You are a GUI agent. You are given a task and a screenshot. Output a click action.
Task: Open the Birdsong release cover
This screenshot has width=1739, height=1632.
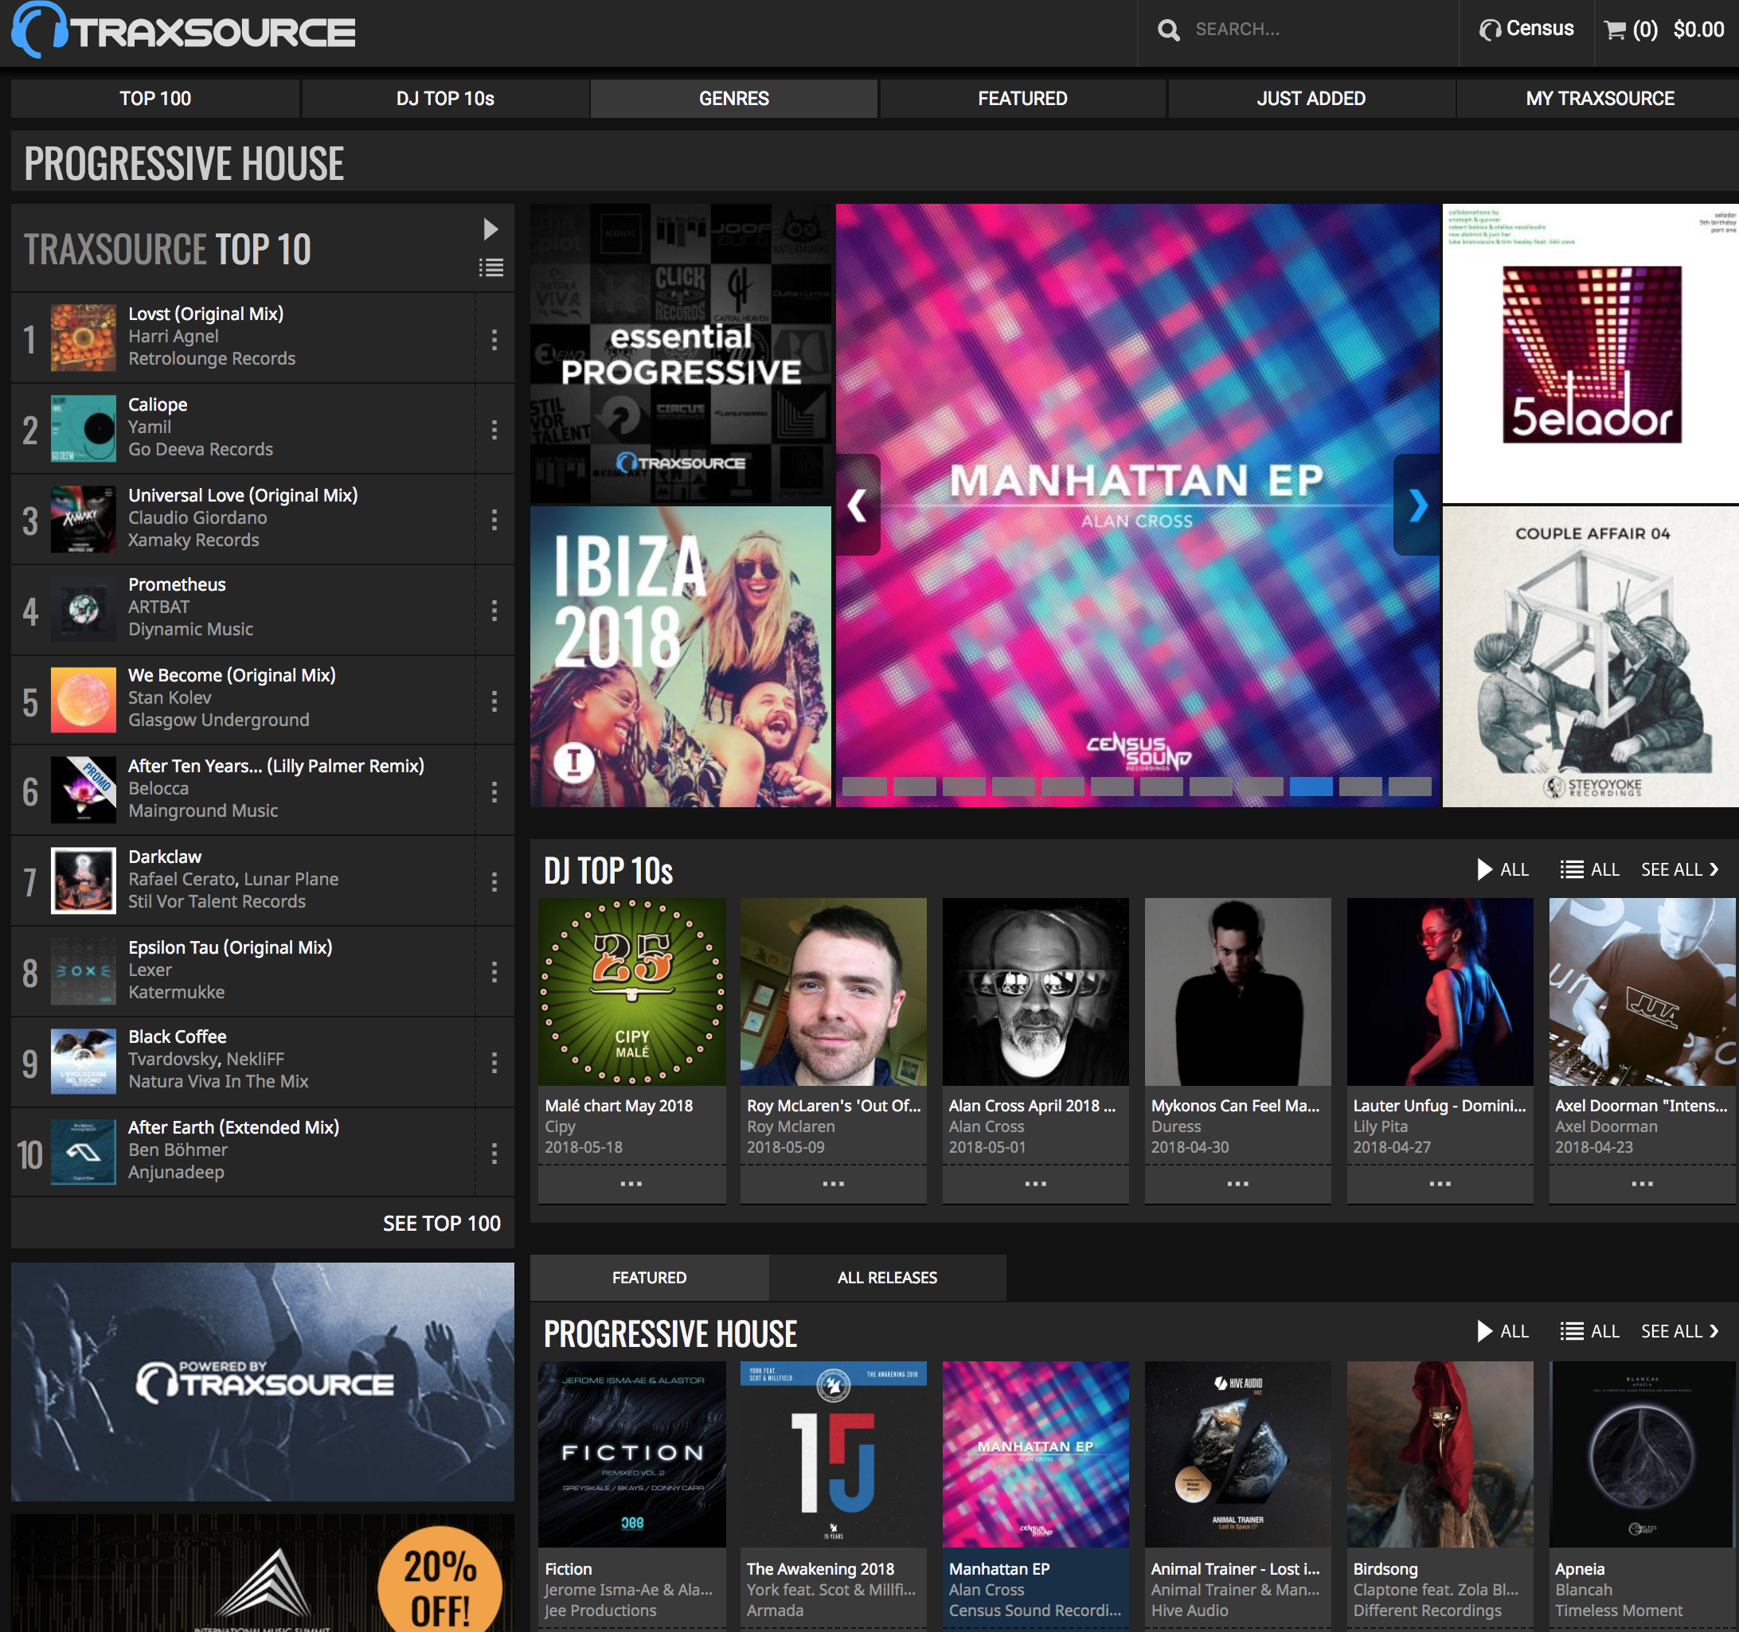[x=1440, y=1454]
